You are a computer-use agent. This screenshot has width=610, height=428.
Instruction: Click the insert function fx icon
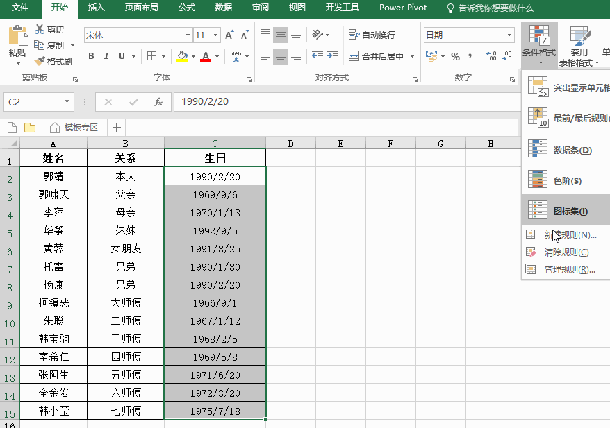click(x=158, y=102)
